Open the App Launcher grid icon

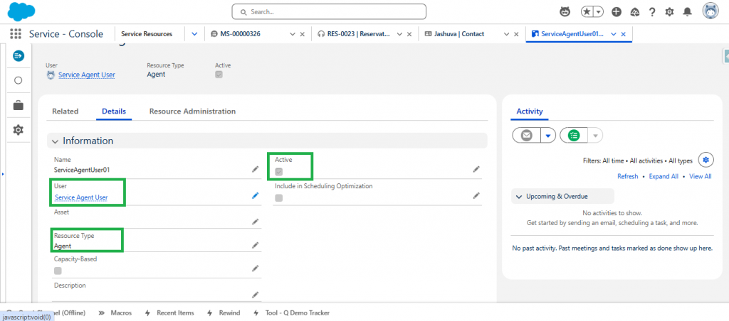click(x=16, y=34)
